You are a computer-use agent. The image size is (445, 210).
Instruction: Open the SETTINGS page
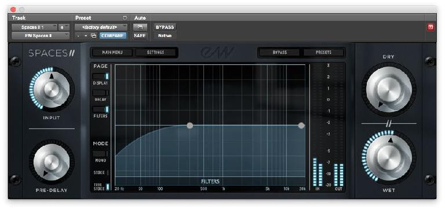click(x=155, y=53)
